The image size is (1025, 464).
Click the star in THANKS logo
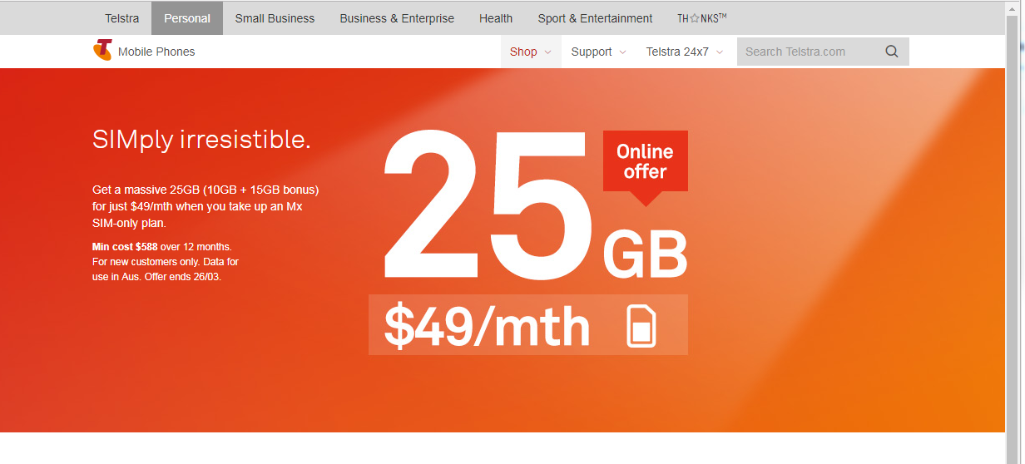tap(694, 18)
